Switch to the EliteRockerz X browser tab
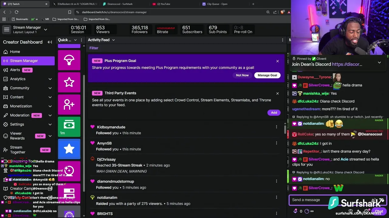Image resolution: width=389 pixels, height=218 pixels. 75,4
